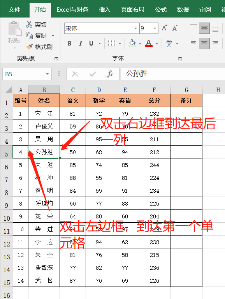
Task: Expand the Copy (复制) dropdown arrow
Action: [53, 36]
